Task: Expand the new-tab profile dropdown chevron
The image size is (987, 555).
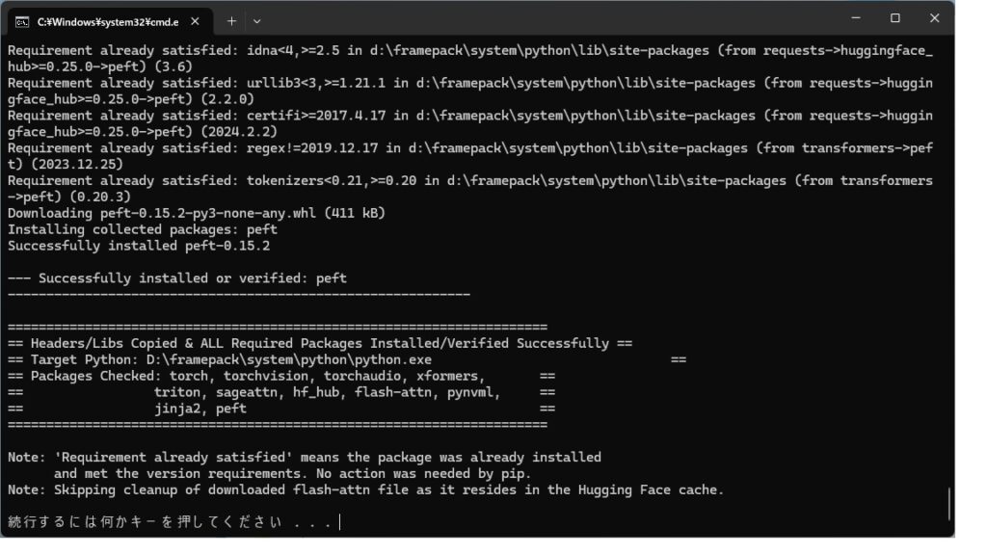Action: 256,21
